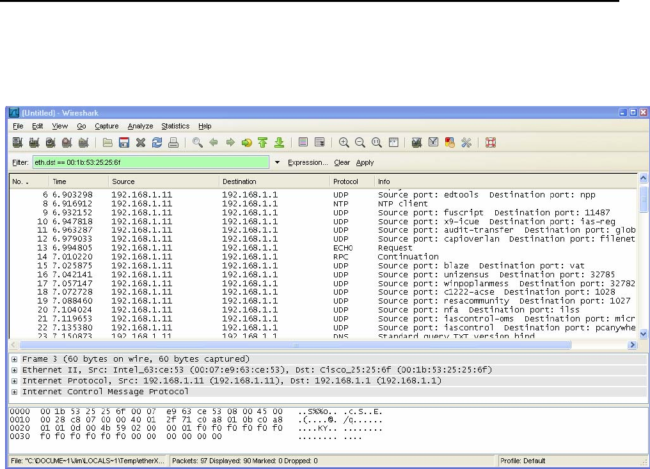Start a new live capture
This screenshot has width=650, height=469.
tap(51, 143)
